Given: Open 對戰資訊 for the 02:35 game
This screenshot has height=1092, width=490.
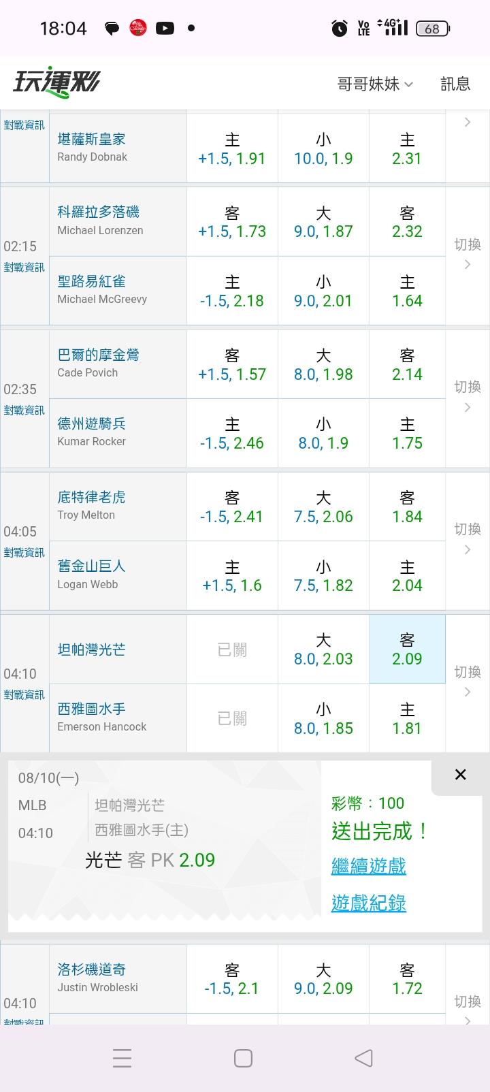Looking at the screenshot, I should (24, 411).
